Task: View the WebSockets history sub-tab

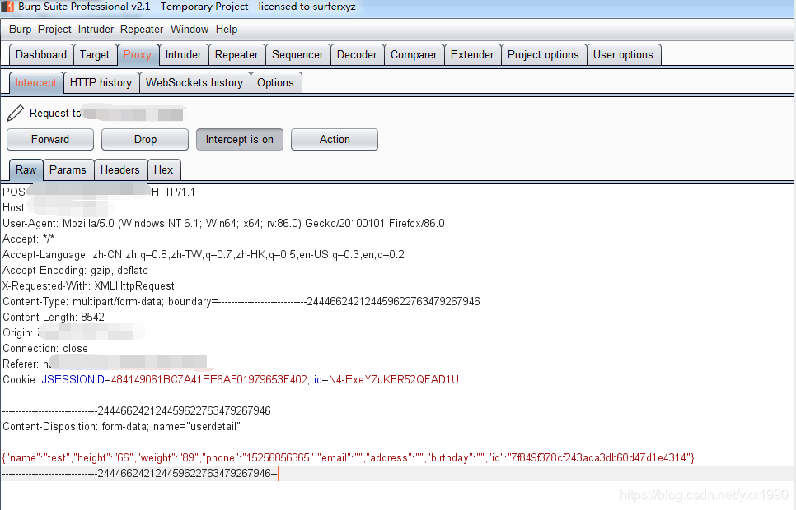Action: pyautogui.click(x=194, y=82)
